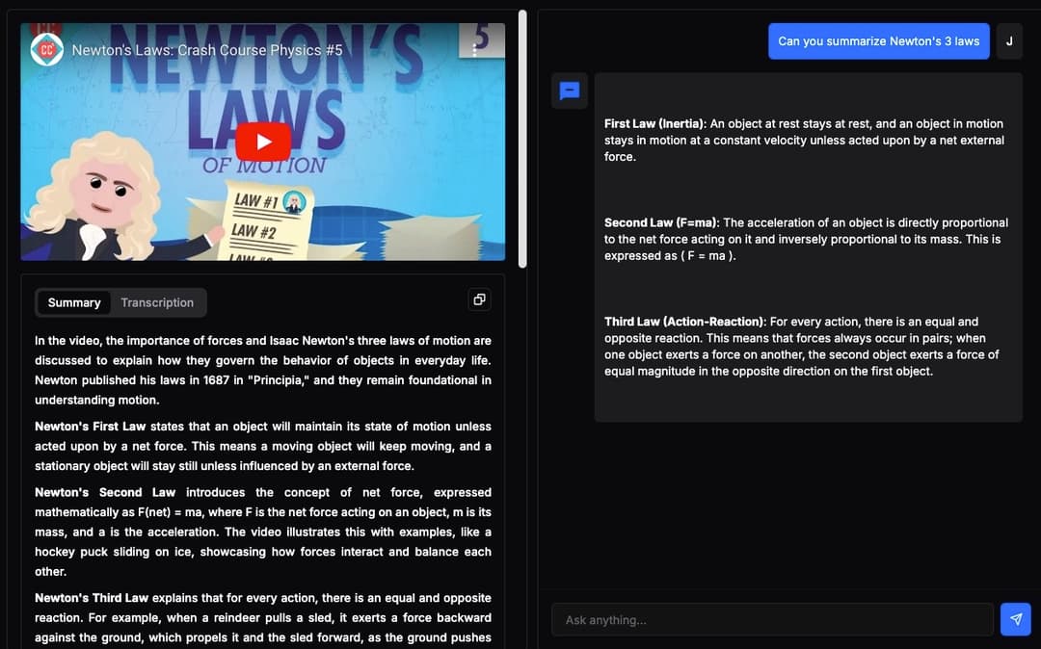This screenshot has width=1041, height=649.
Task: Play the Newton's Laws YouTube video
Action: coord(263,142)
